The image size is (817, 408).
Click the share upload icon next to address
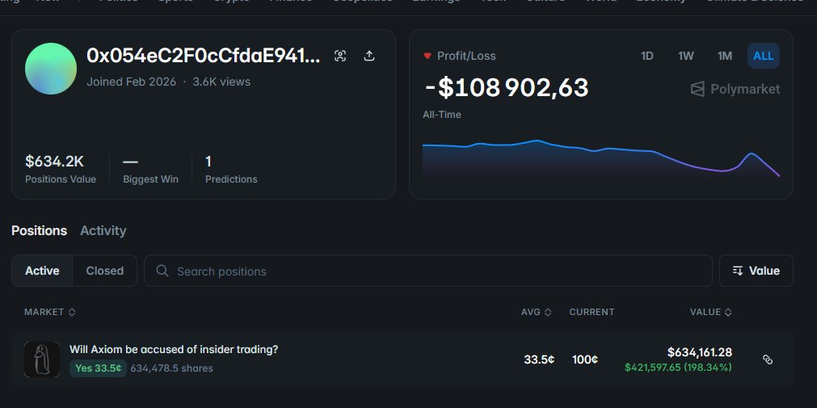[368, 56]
